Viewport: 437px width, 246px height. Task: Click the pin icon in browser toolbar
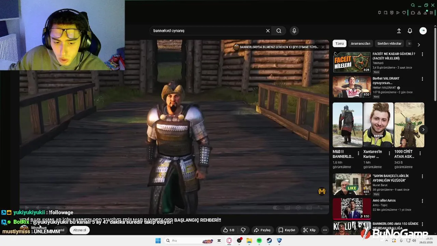coord(379,13)
